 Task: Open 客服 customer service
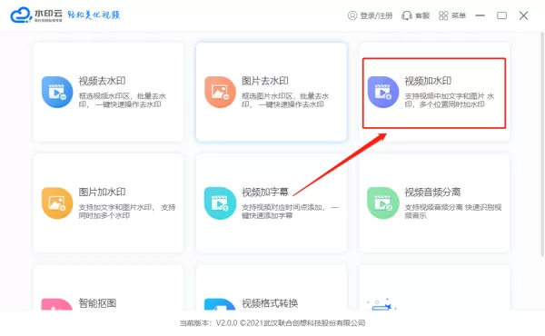(422, 15)
